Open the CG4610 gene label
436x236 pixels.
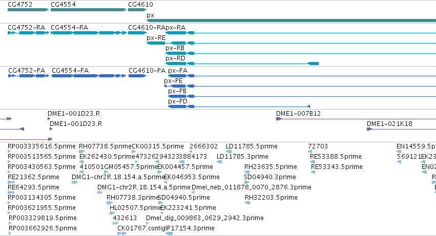140,5
